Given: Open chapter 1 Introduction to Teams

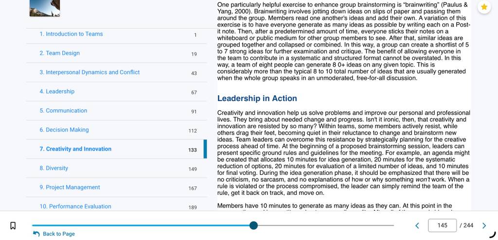Looking at the screenshot, I should click(117, 34).
